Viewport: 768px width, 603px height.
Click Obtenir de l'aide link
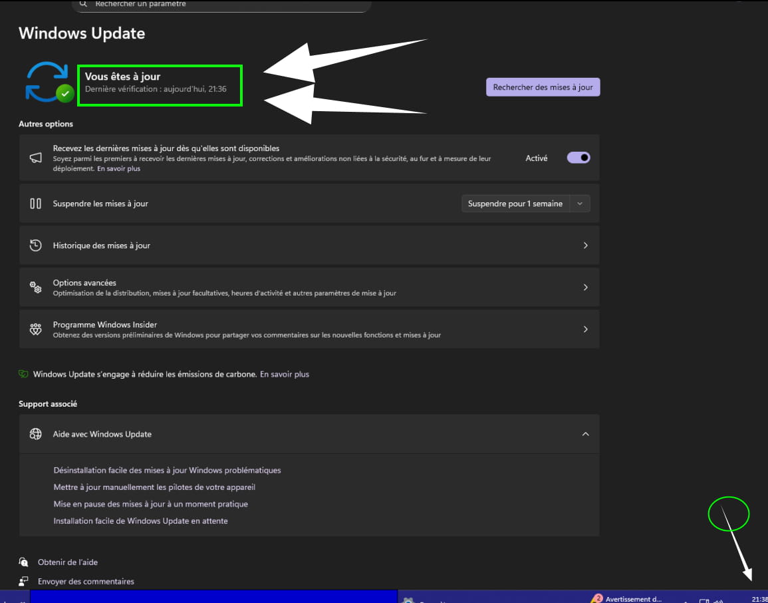pyautogui.click(x=68, y=562)
